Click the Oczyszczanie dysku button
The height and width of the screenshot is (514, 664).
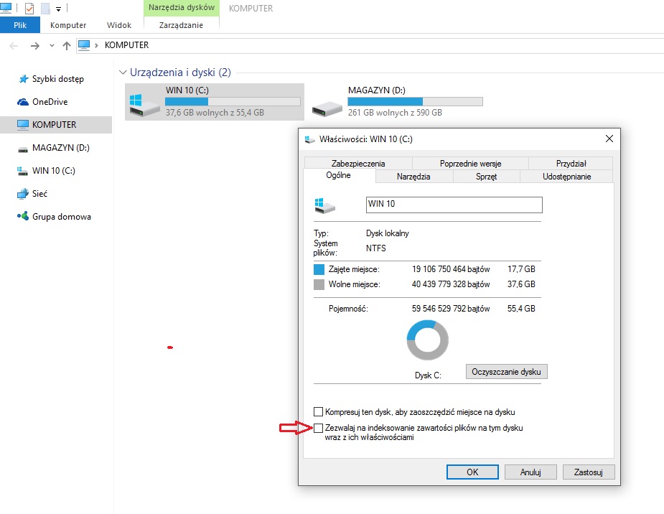tap(507, 372)
